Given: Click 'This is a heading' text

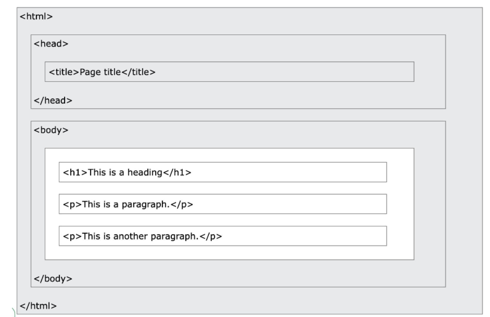Looking at the screenshot, I should (125, 172).
